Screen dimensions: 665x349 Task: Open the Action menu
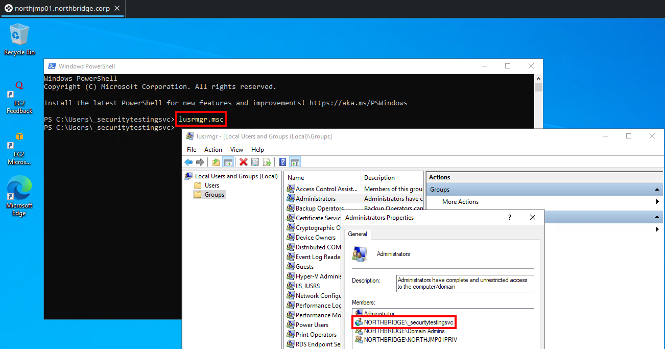click(213, 150)
